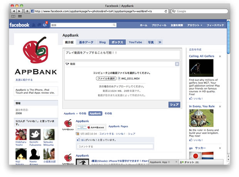Open the チャット (0) chat bar
This screenshot has height=177, width=239.
click(201, 162)
